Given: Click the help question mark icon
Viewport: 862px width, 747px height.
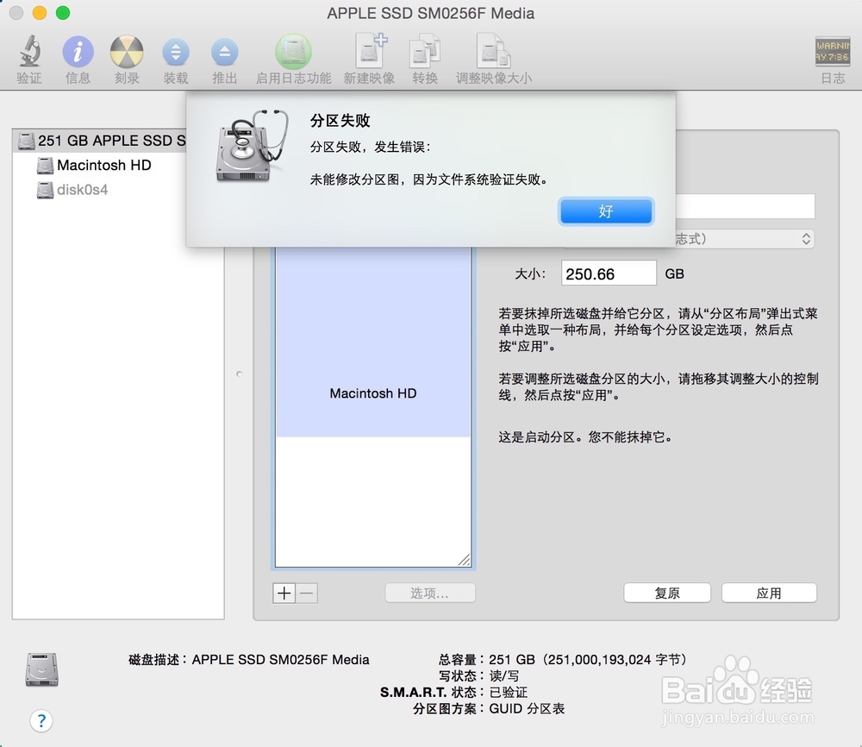Looking at the screenshot, I should pos(41,720).
